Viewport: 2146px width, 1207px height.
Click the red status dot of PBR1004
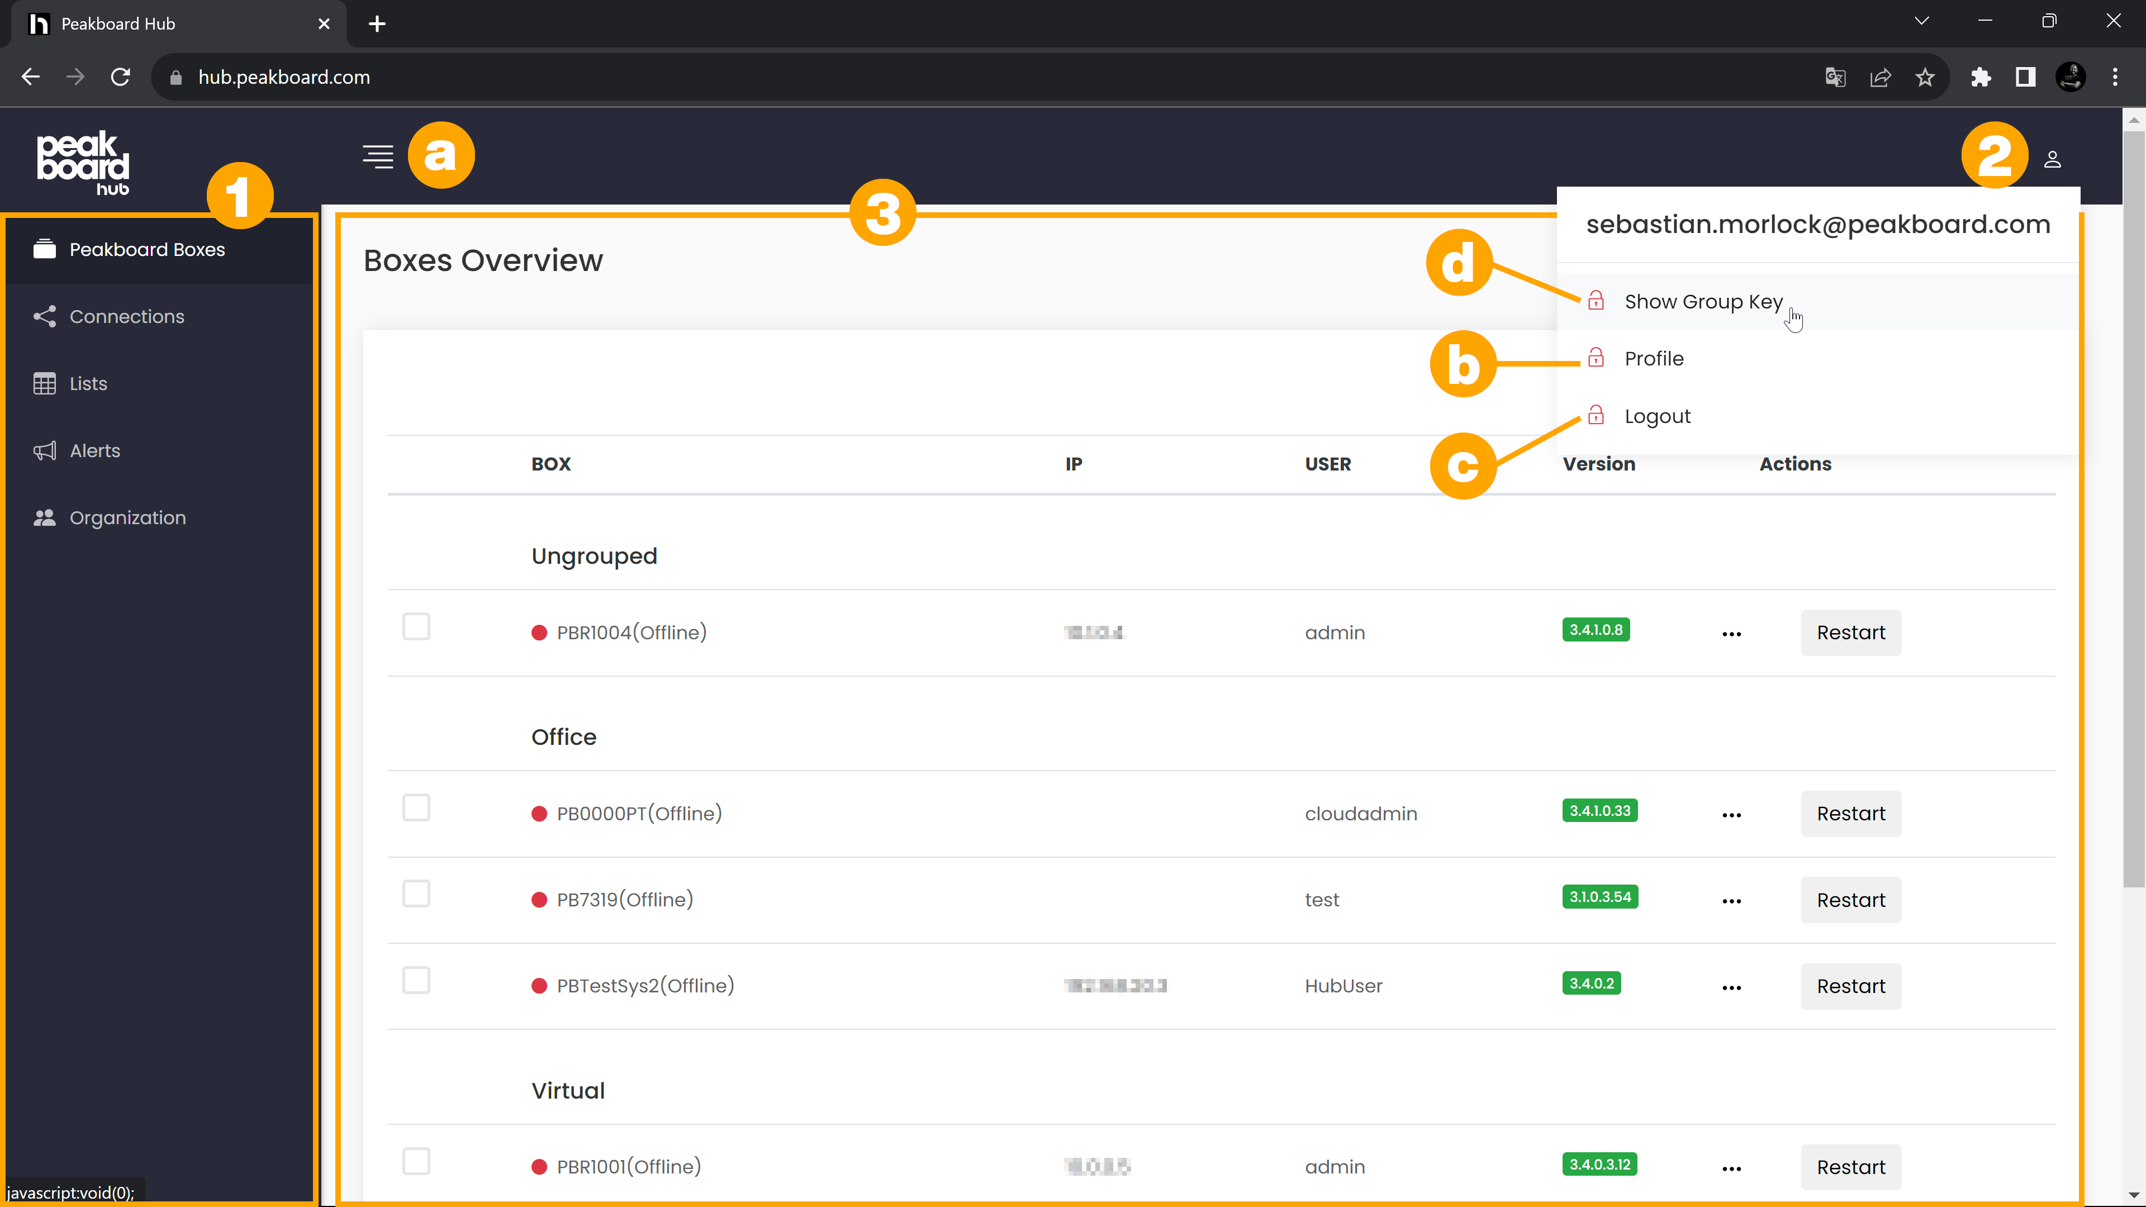(539, 633)
